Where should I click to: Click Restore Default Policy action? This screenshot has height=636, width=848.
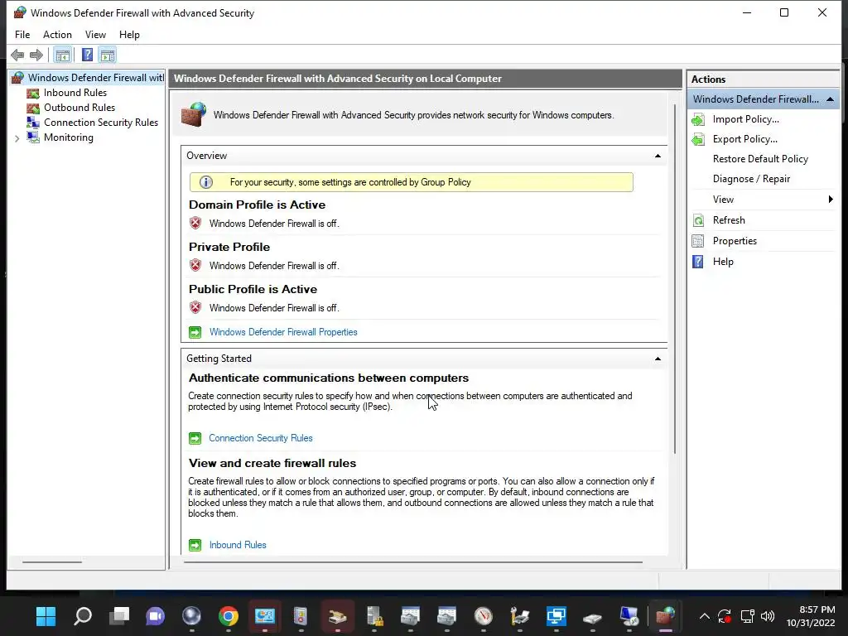tap(760, 159)
